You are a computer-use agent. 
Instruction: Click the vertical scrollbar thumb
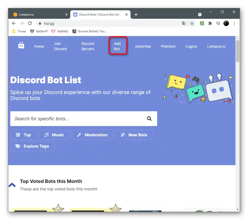click(237, 51)
